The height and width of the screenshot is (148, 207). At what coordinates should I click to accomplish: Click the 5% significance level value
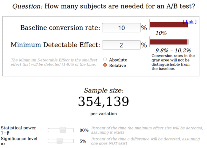click(83, 141)
